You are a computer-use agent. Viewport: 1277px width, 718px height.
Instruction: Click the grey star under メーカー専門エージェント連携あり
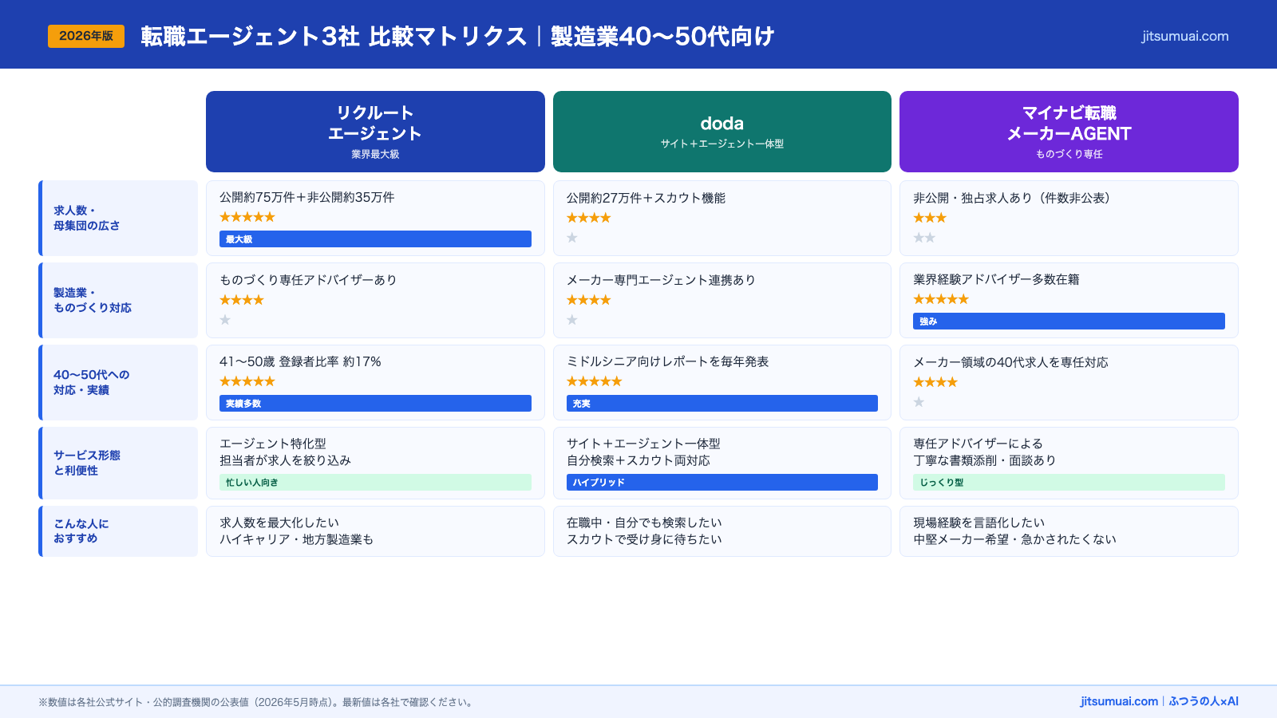572,320
